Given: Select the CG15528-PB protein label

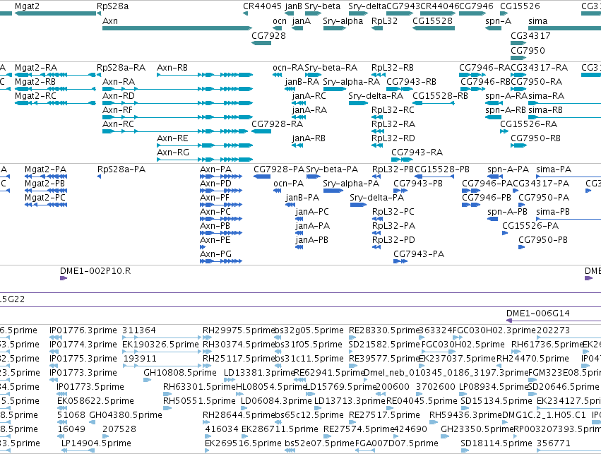Looking at the screenshot, I should [x=442, y=169].
